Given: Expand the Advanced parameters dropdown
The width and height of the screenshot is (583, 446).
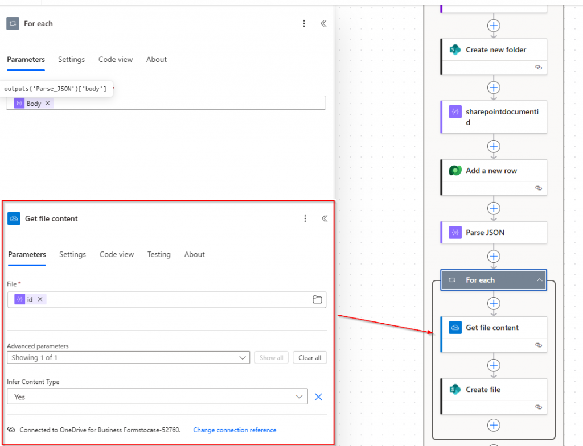Looking at the screenshot, I should click(128, 358).
